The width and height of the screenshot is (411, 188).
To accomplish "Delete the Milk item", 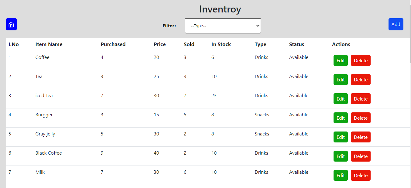I will click(361, 175).
